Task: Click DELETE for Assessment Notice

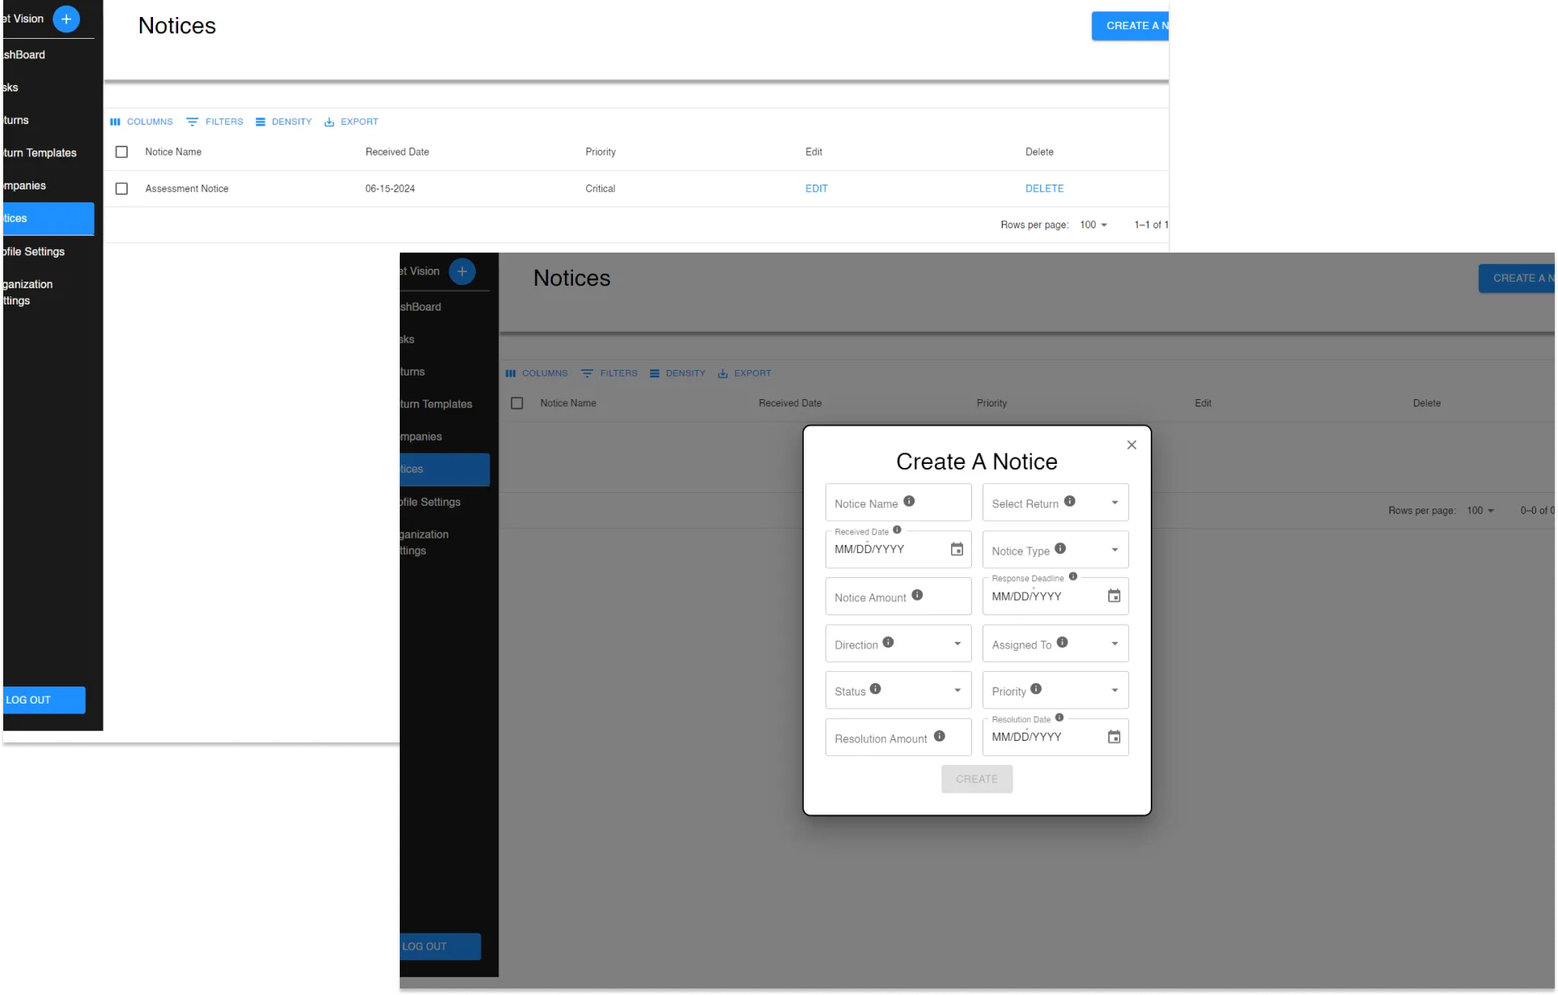Action: point(1044,189)
